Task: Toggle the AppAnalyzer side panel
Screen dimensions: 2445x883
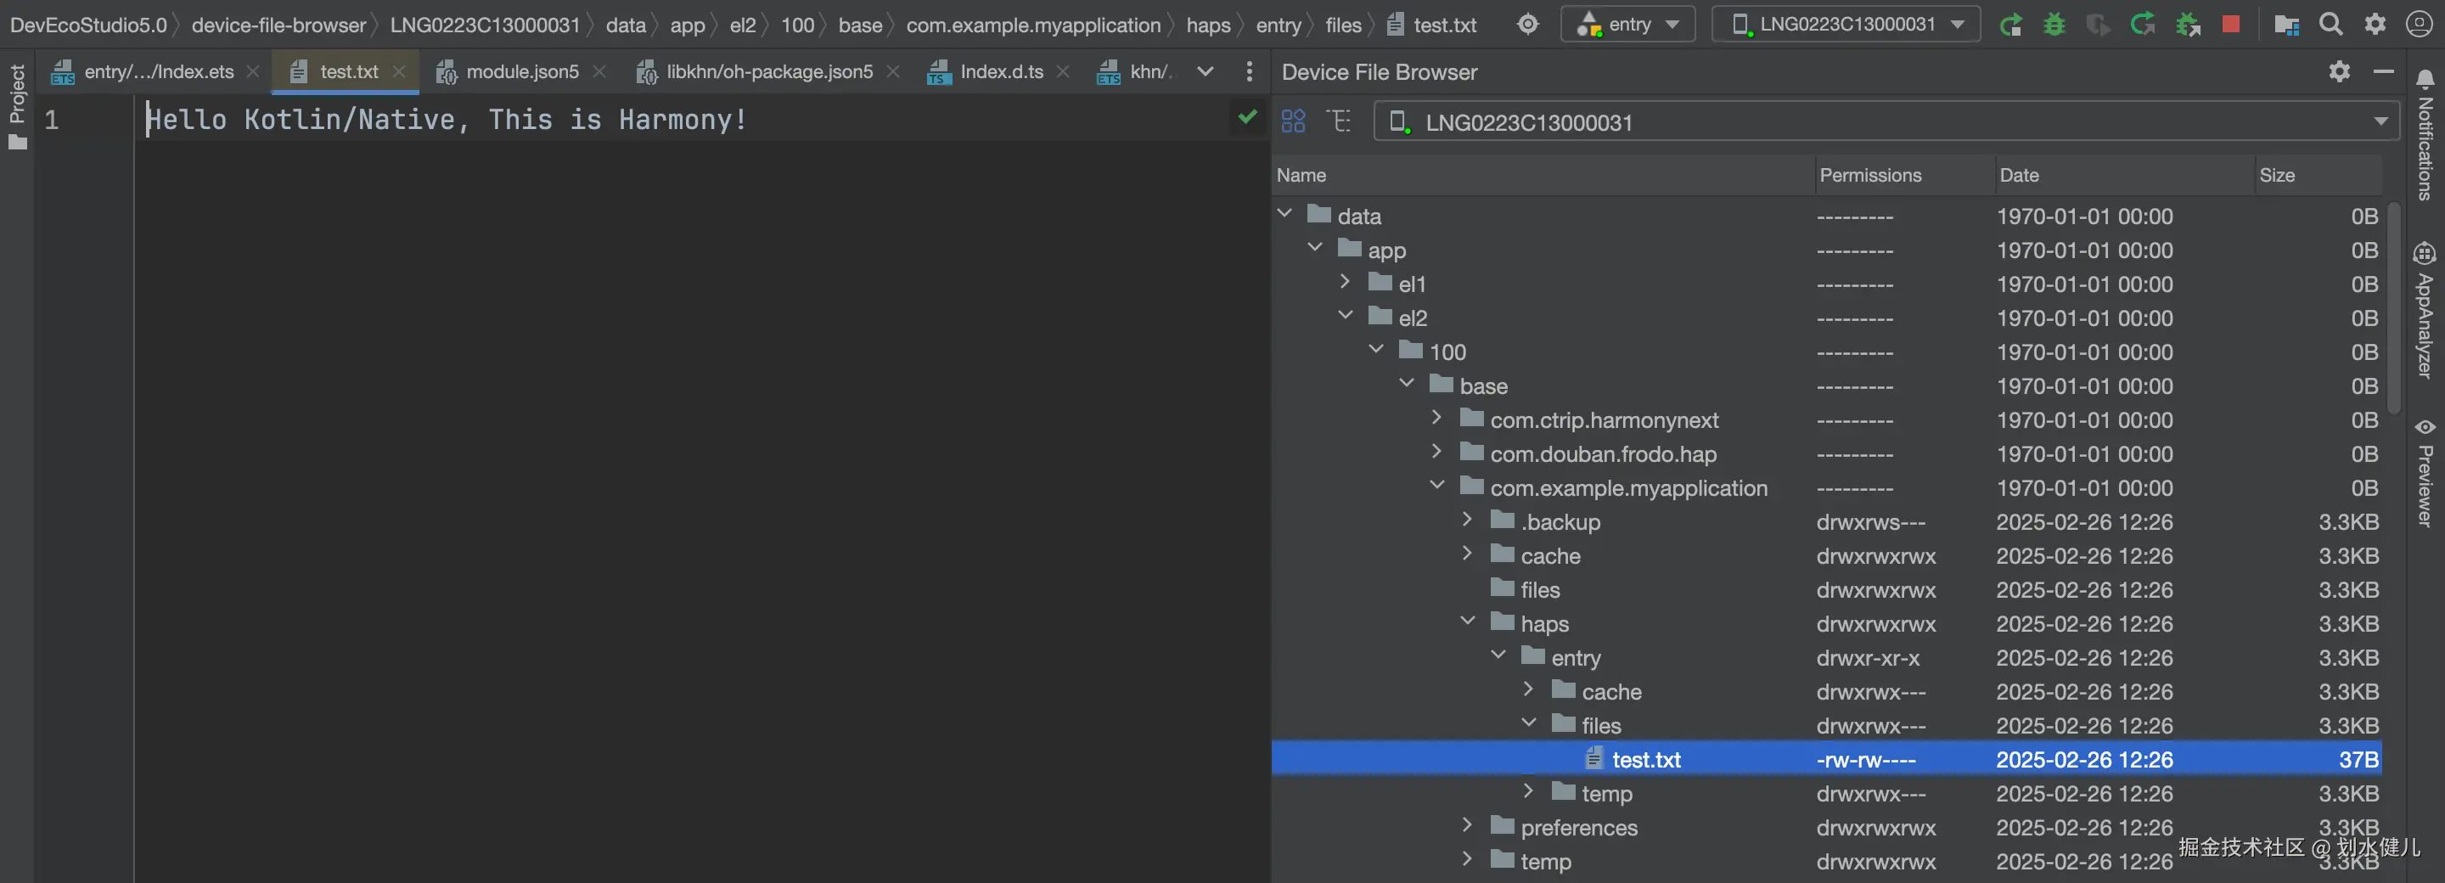Action: pyautogui.click(x=2425, y=311)
